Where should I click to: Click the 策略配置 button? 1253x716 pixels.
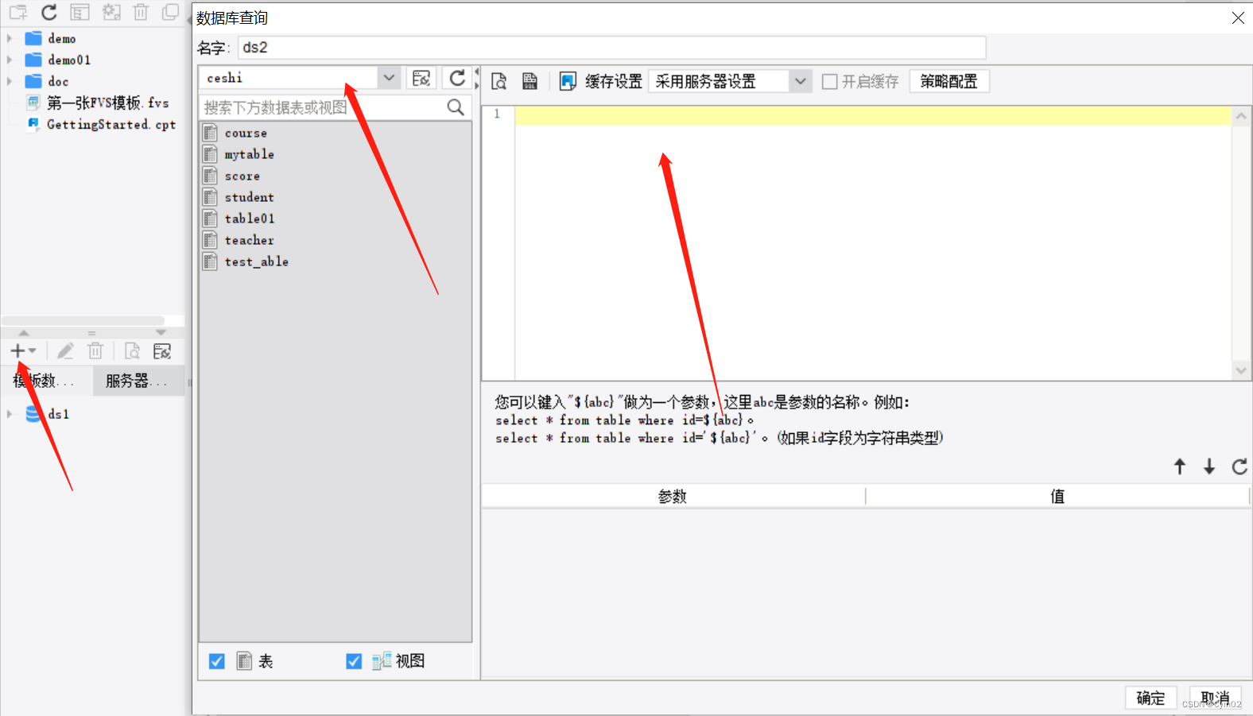pos(949,81)
